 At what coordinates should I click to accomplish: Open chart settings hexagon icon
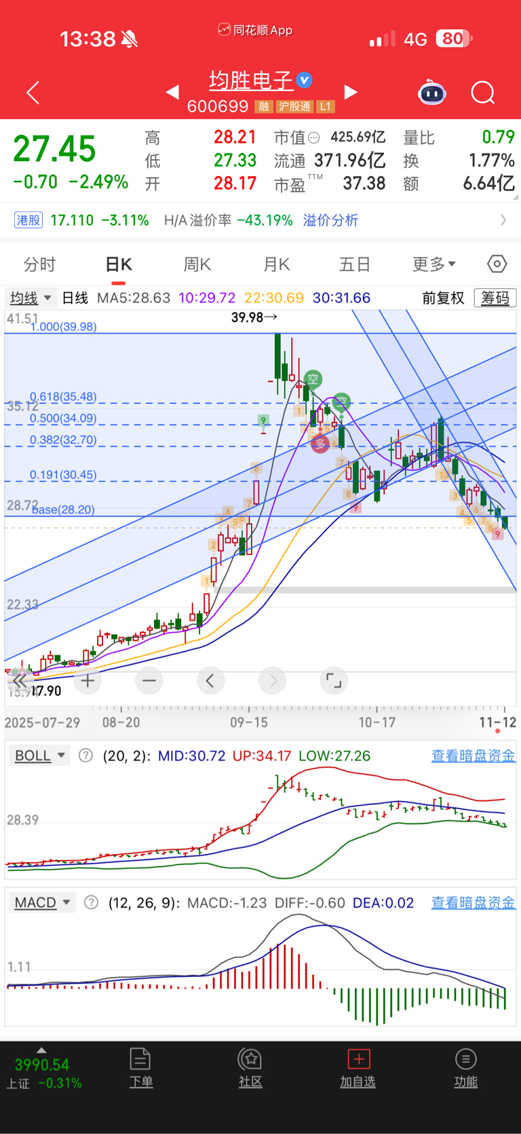tap(497, 264)
